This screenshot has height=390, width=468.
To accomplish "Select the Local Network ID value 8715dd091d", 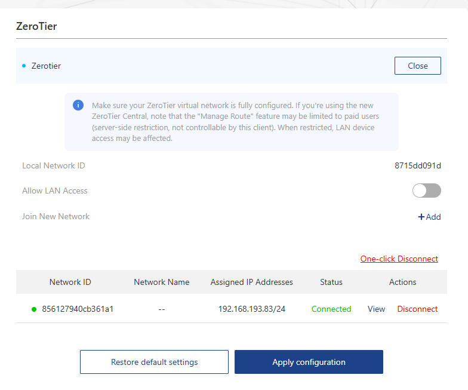I will pos(418,165).
